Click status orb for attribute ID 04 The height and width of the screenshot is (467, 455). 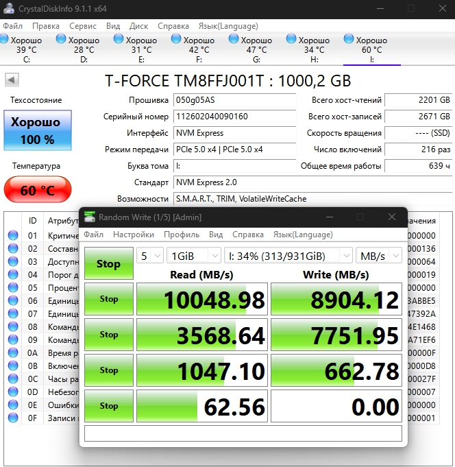pos(13,274)
